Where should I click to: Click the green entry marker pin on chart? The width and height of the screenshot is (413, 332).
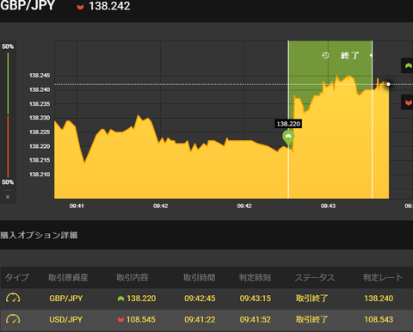pos(288,138)
